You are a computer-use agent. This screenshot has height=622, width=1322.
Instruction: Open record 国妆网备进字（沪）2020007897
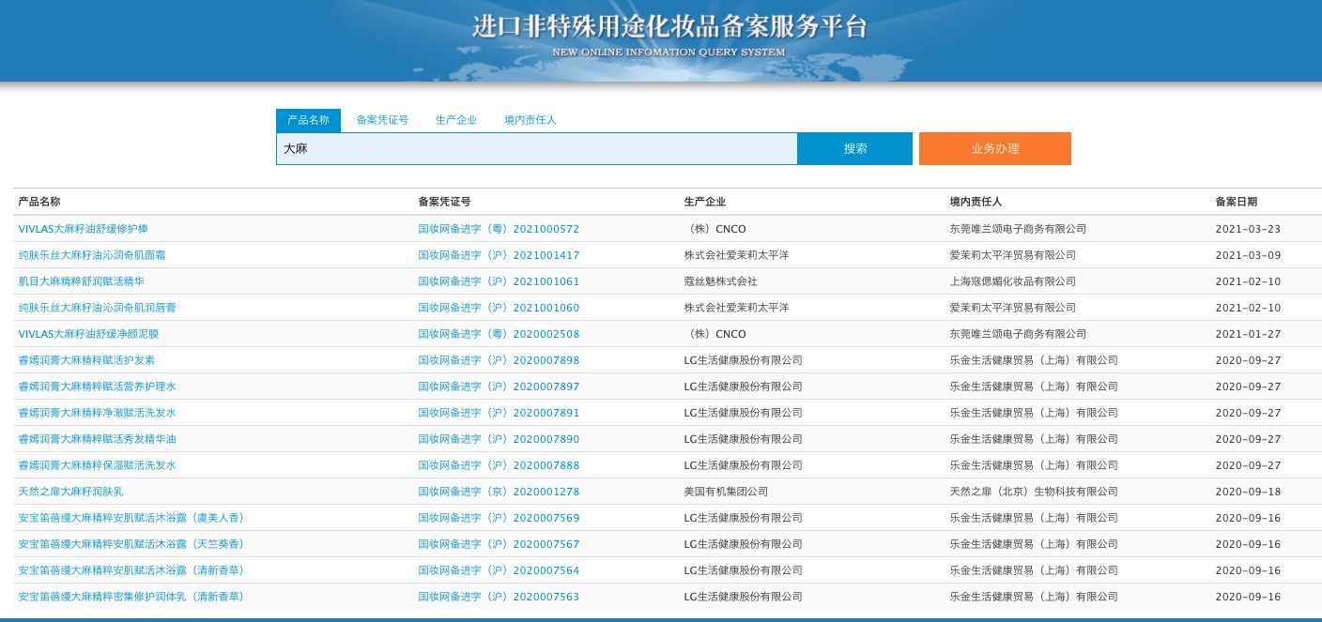click(x=499, y=387)
